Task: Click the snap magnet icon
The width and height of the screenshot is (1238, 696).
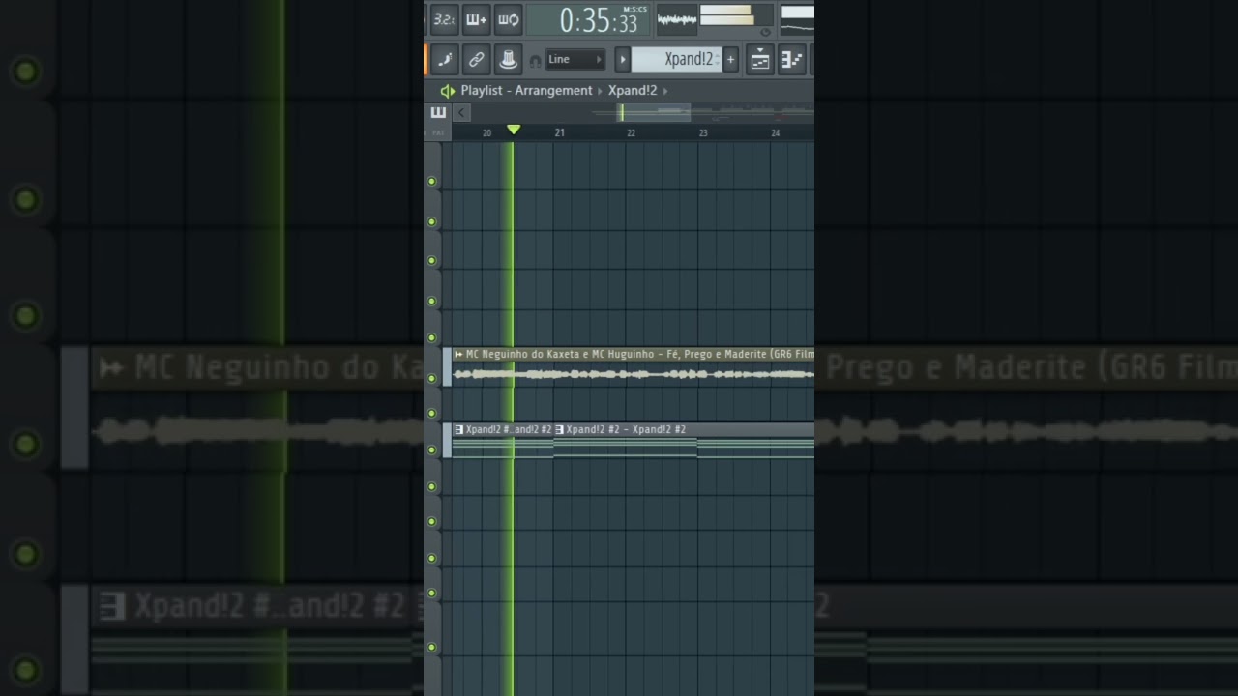Action: click(535, 60)
